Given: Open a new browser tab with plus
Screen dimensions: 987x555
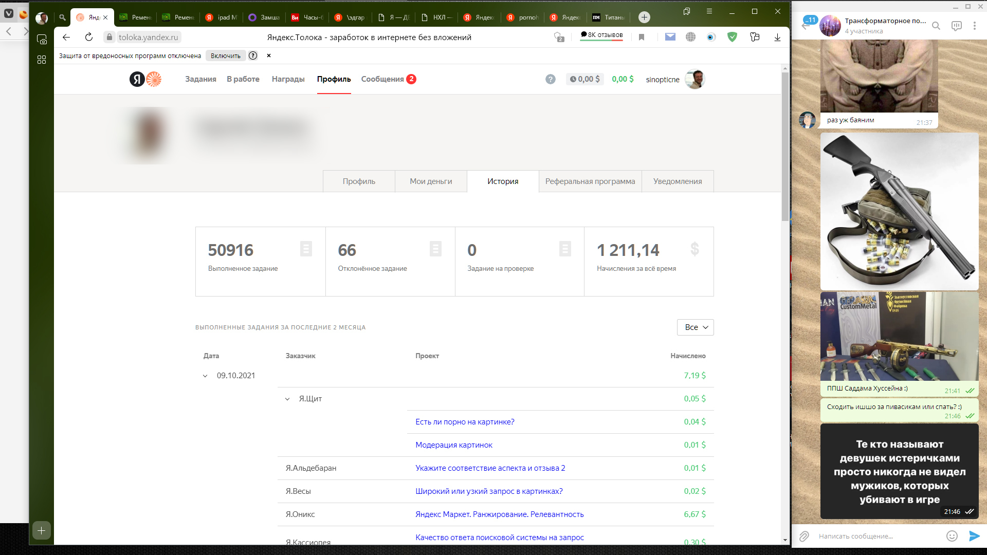Looking at the screenshot, I should 644,17.
